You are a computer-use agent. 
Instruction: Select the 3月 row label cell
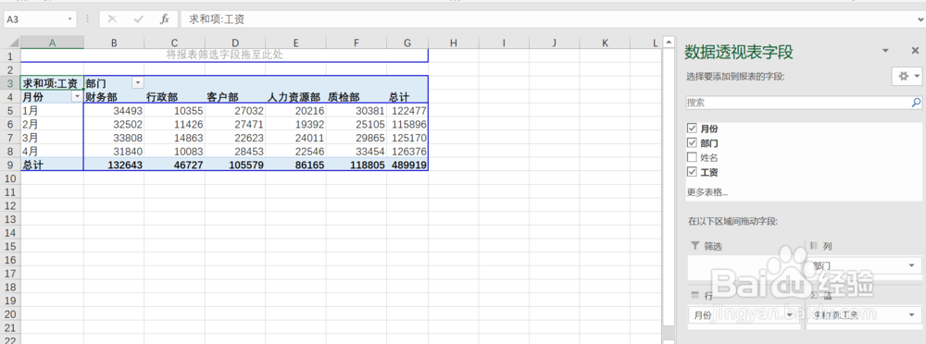click(x=52, y=138)
